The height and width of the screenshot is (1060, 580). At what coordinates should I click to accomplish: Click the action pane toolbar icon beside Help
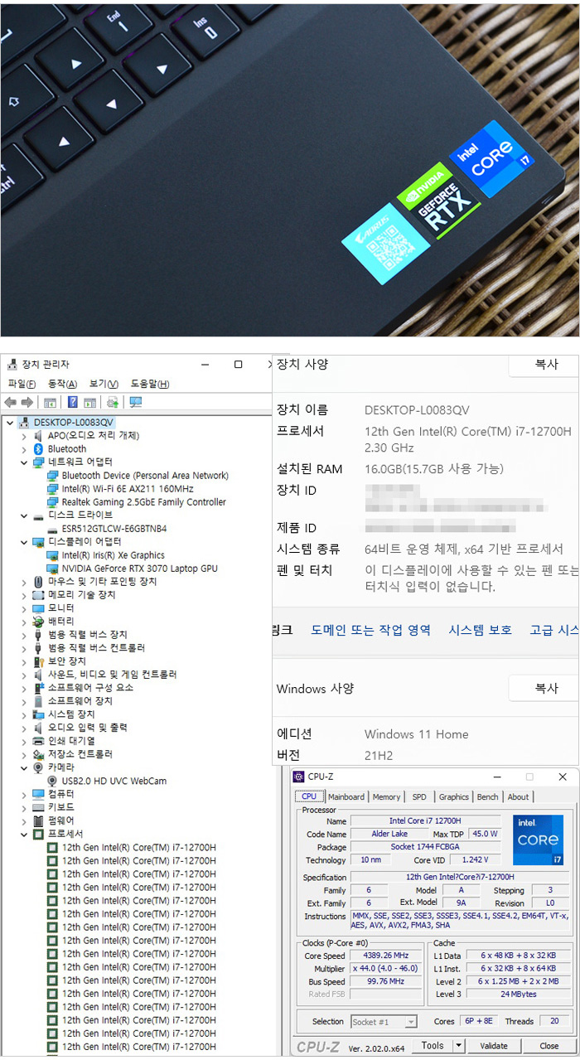click(x=89, y=402)
